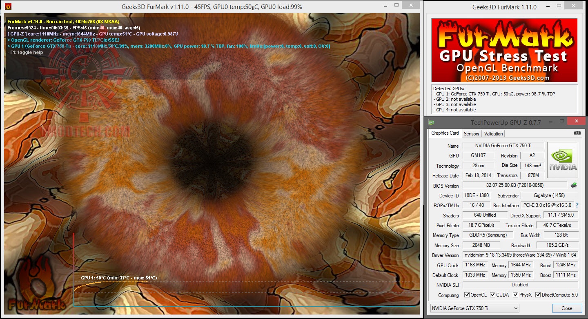Click the Driver Version field nvlddmkm 9.18.13.3469
Screen dimensions: 588x319
(521, 255)
